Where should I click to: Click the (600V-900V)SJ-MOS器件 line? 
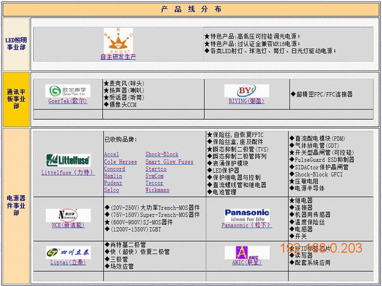(x=138, y=222)
